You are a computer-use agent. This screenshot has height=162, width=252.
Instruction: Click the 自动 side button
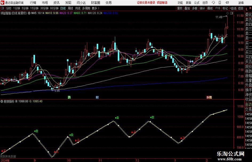click(x=249, y=105)
